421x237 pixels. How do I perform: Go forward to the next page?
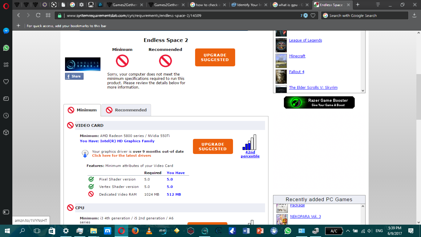click(28, 15)
